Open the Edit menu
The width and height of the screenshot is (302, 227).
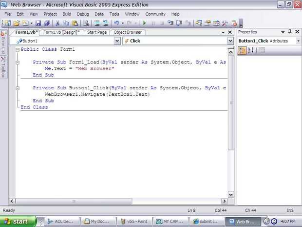tap(20, 14)
